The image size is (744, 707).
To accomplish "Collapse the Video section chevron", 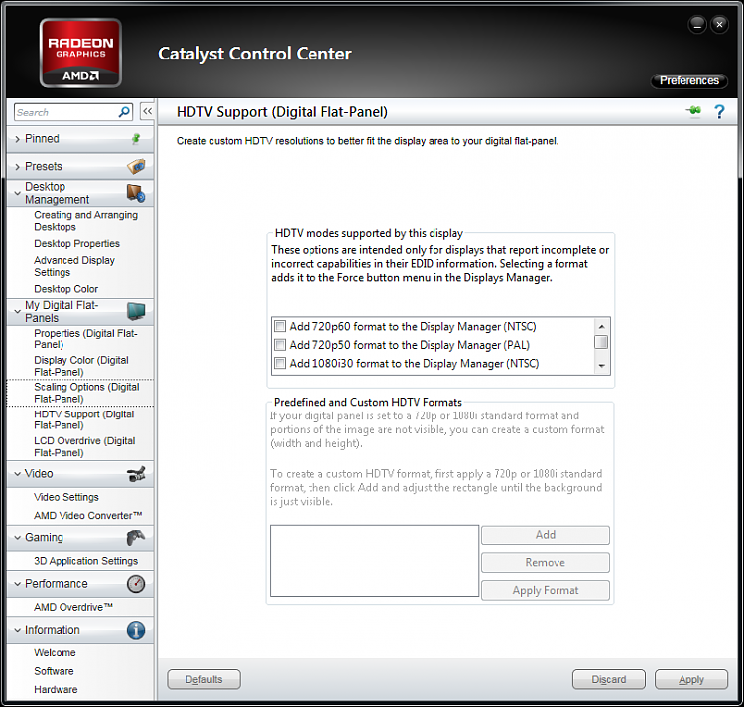I will [x=17, y=474].
